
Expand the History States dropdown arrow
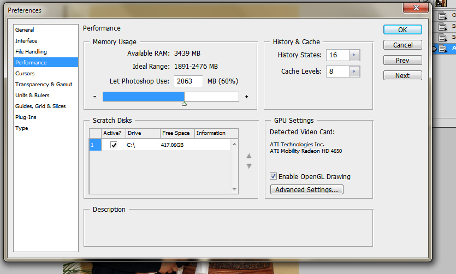pyautogui.click(x=354, y=55)
